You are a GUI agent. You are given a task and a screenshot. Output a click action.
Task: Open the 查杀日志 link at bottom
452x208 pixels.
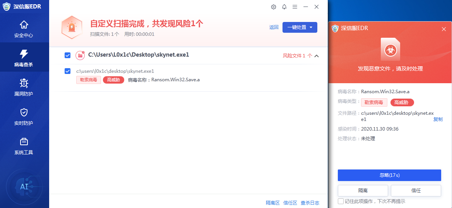point(310,203)
